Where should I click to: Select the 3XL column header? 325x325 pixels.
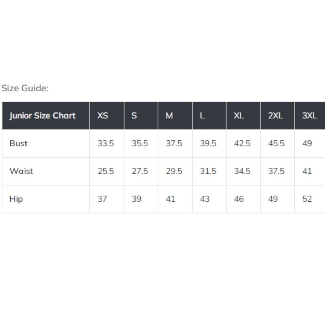pos(310,116)
